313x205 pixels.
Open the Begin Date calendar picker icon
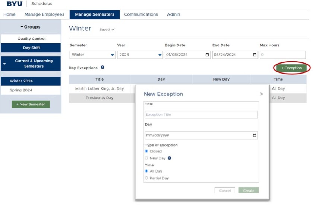coord(207,55)
